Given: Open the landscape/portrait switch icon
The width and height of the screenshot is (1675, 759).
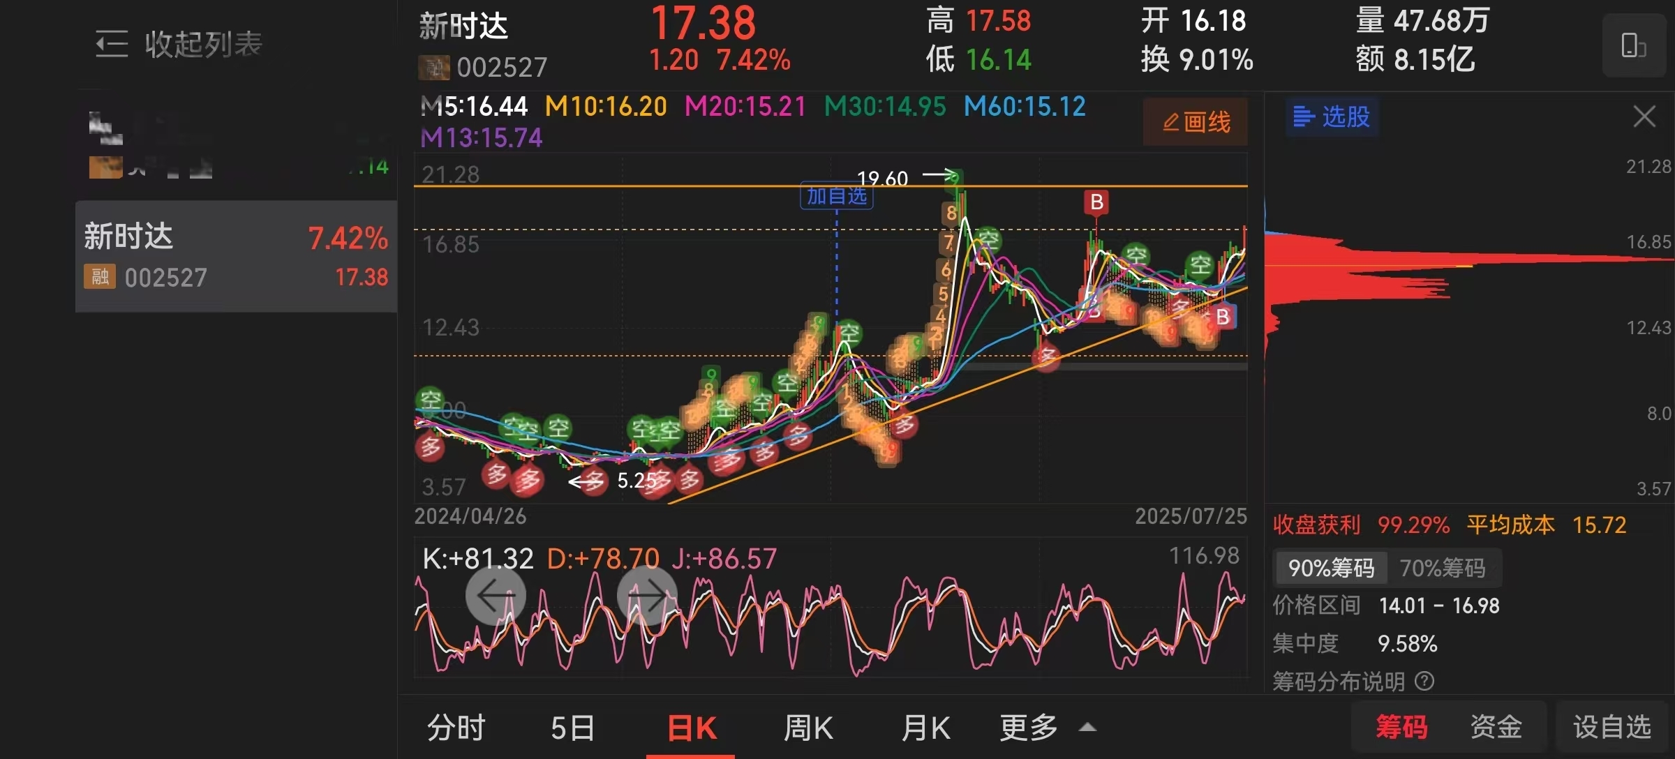Looking at the screenshot, I should pos(1633,45).
